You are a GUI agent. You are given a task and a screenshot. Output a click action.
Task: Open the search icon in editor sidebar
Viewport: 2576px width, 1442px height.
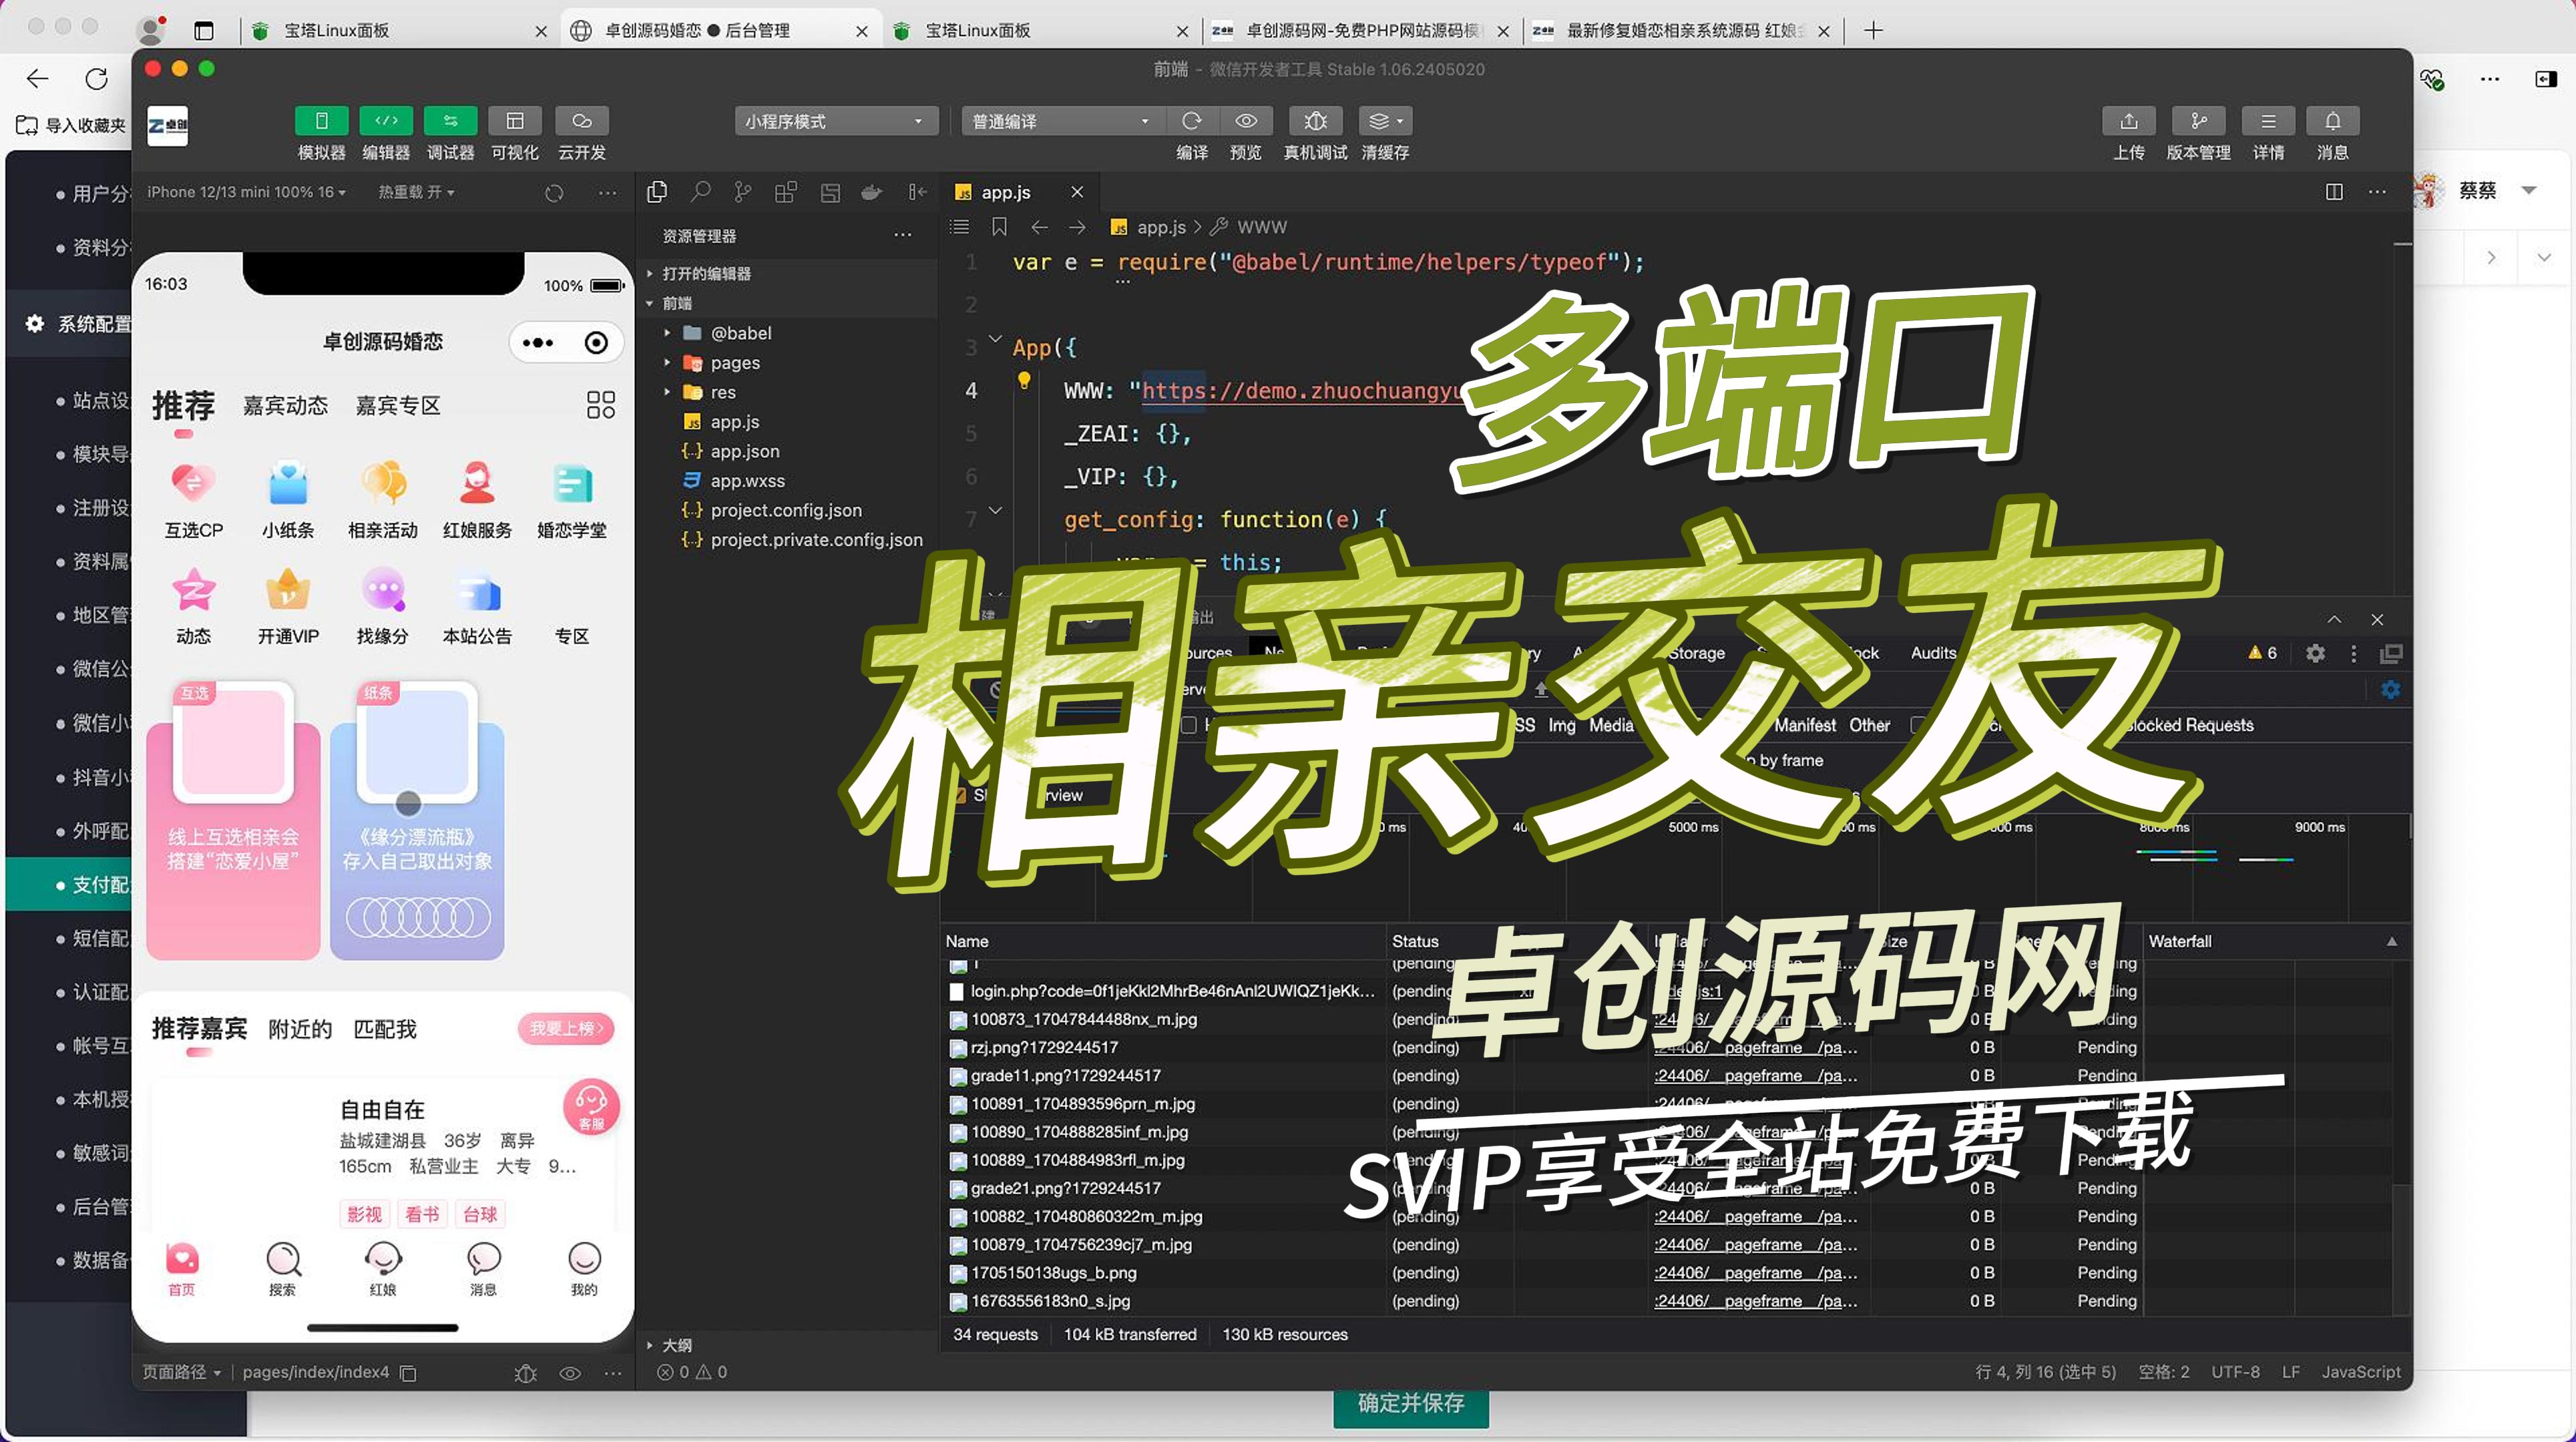click(700, 191)
